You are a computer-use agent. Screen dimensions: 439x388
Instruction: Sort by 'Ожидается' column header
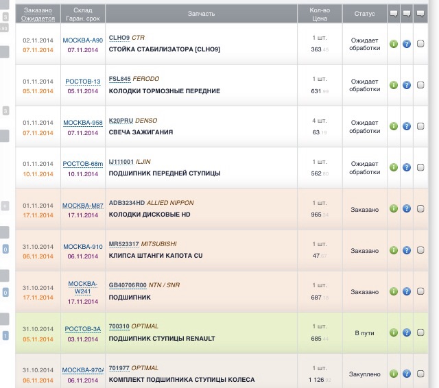tap(38, 18)
